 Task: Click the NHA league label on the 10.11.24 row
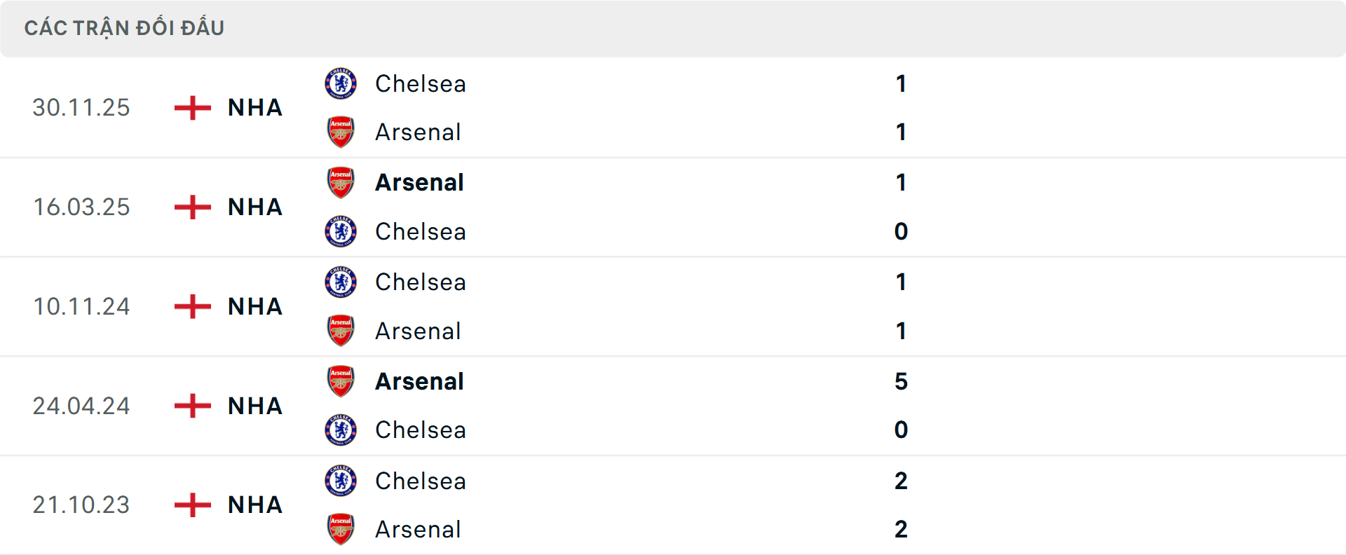pos(254,306)
